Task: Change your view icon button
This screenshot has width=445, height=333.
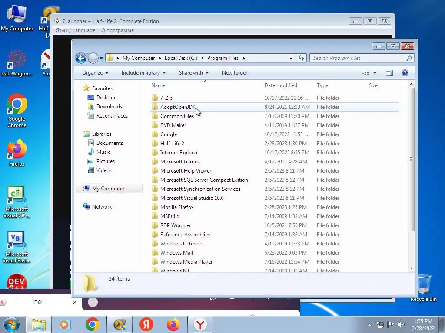Action: (x=365, y=73)
